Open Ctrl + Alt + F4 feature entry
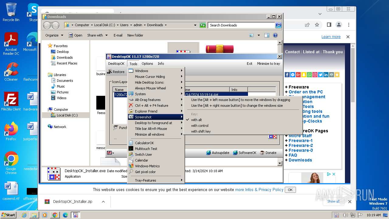 pos(156,106)
